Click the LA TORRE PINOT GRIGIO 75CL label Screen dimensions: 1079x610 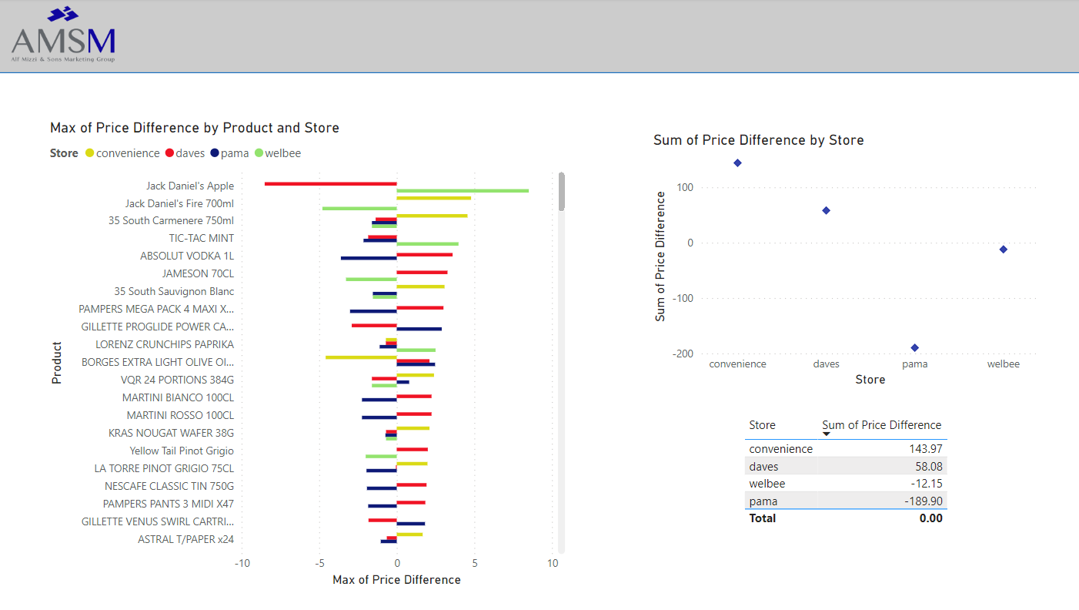pyautogui.click(x=164, y=468)
